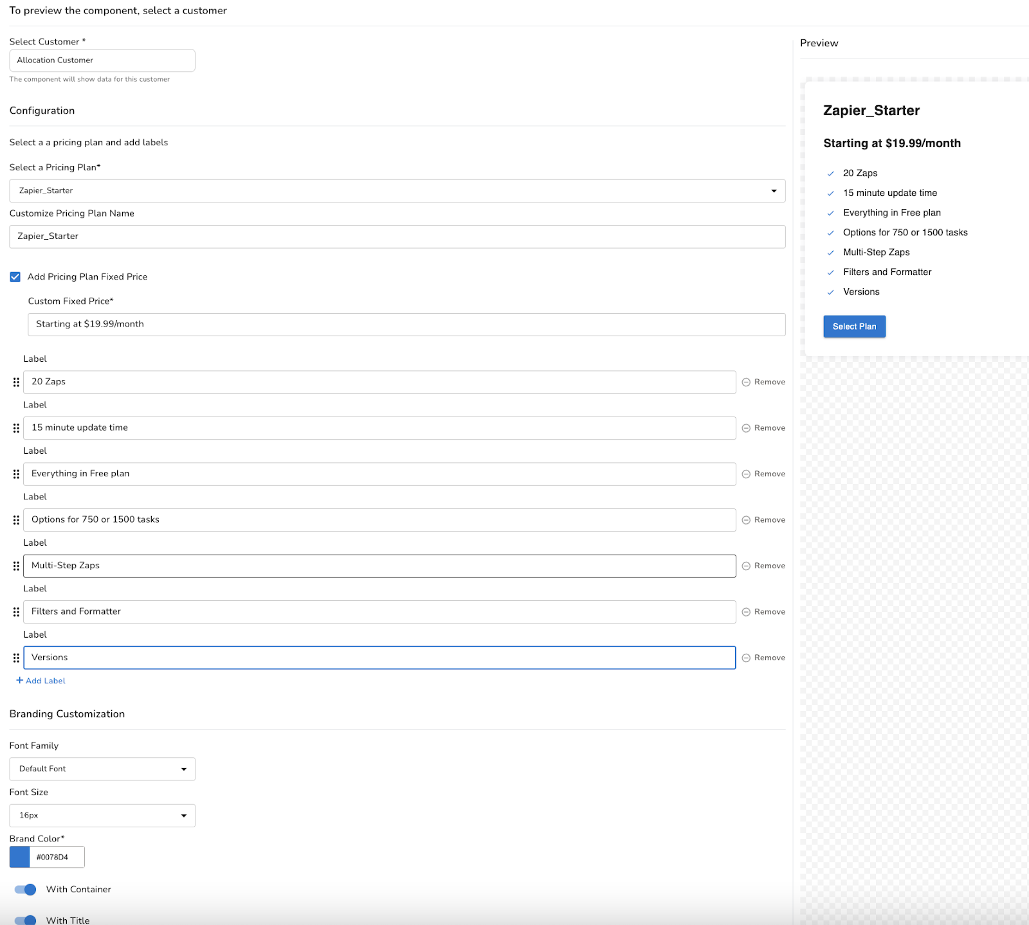Click drag handle of 15 minute update time
Screen dimensions: 1029x925
[x=16, y=428]
